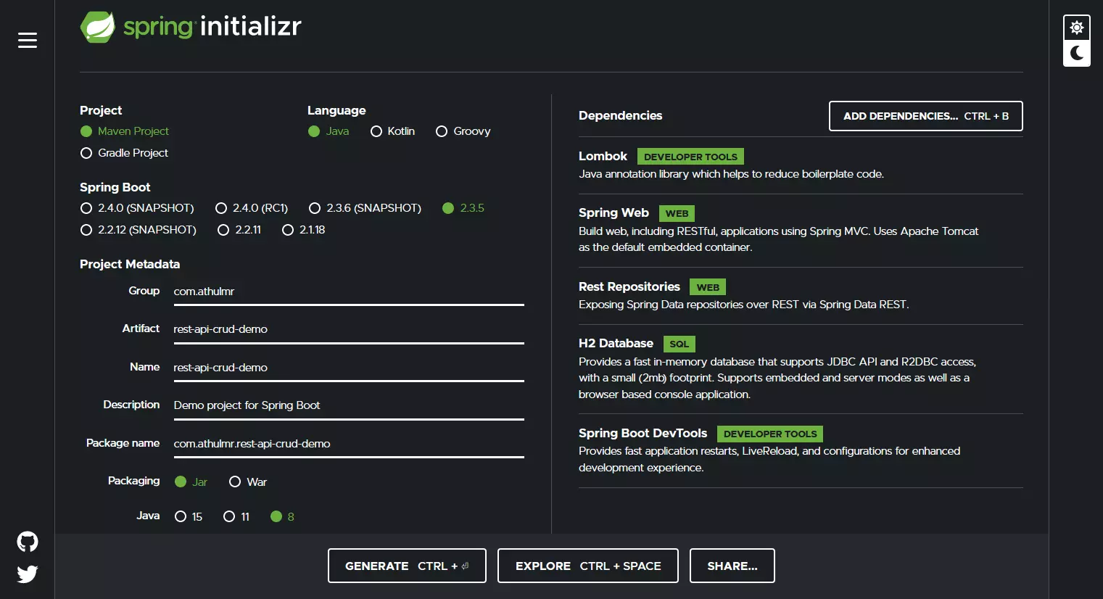This screenshot has width=1103, height=599.
Task: Switch to light theme sun icon
Action: click(x=1077, y=28)
